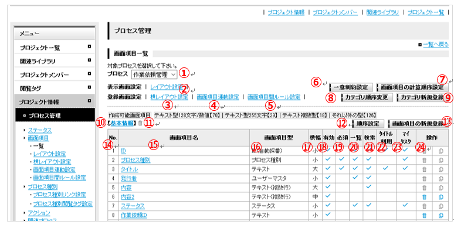Open 関連ライブラリ in the sidebar menu

click(x=54, y=62)
